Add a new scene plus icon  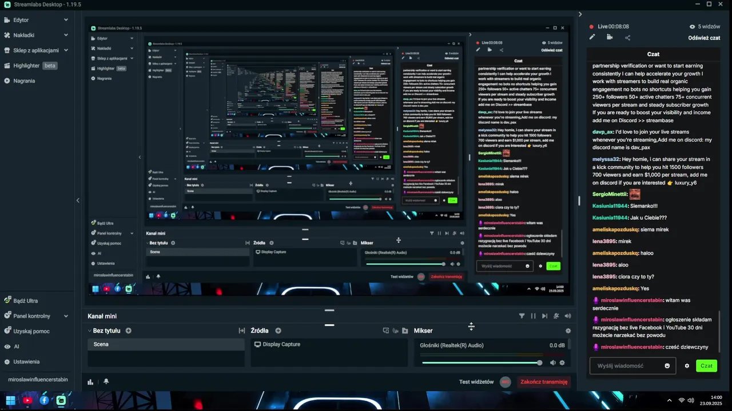pyautogui.click(x=129, y=331)
